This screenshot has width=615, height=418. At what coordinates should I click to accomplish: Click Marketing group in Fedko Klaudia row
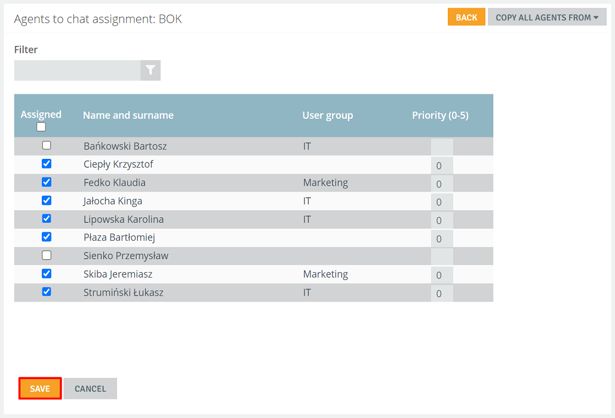pyautogui.click(x=325, y=183)
